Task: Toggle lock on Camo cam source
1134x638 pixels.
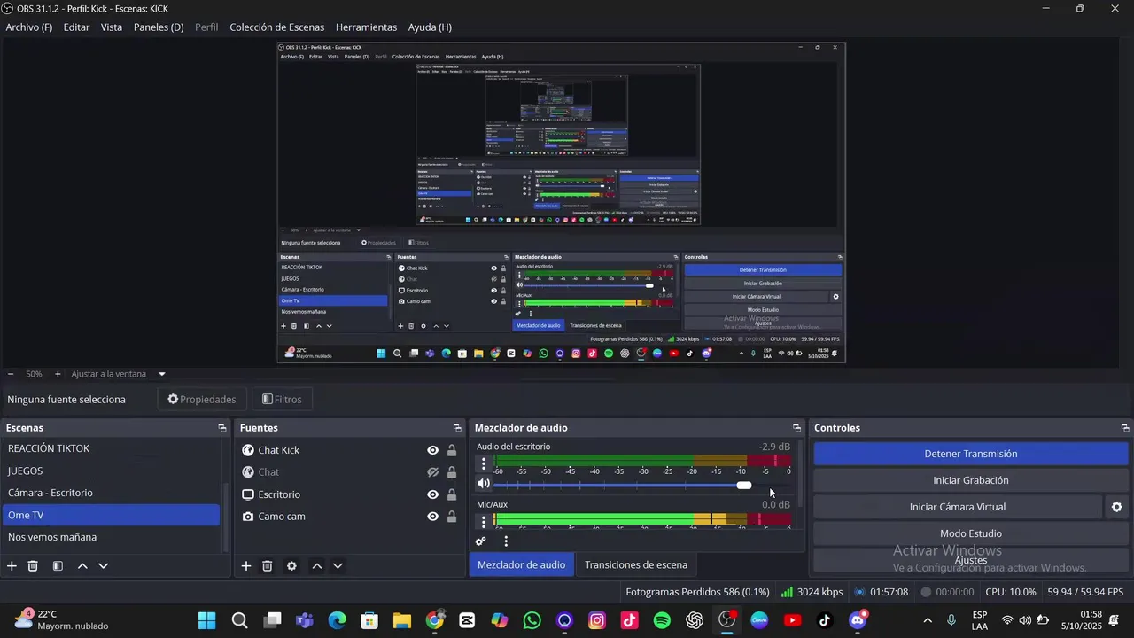Action: 452,517
